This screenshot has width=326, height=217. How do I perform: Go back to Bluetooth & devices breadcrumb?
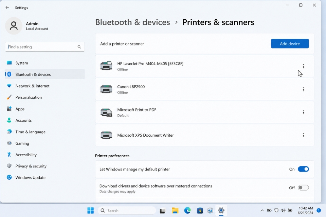click(x=132, y=22)
